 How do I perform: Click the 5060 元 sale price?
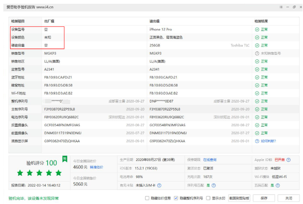pos(80,184)
